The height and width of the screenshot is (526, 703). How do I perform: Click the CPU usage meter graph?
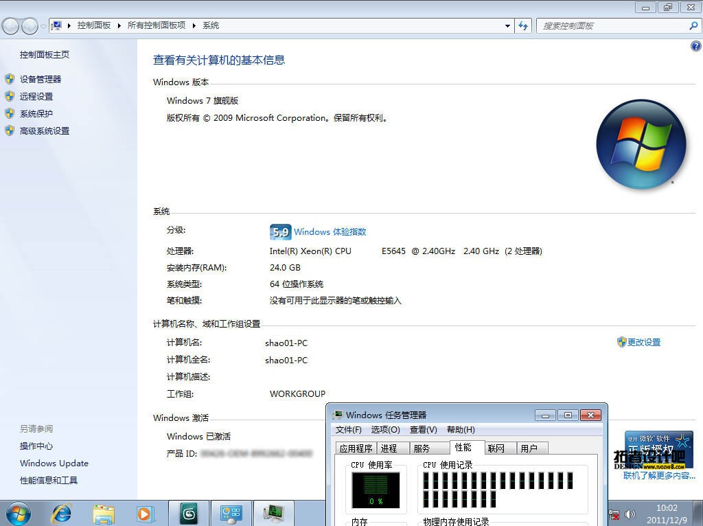(x=376, y=490)
